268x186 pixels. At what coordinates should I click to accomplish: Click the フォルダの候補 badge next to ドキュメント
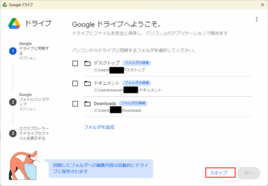pos(137,83)
